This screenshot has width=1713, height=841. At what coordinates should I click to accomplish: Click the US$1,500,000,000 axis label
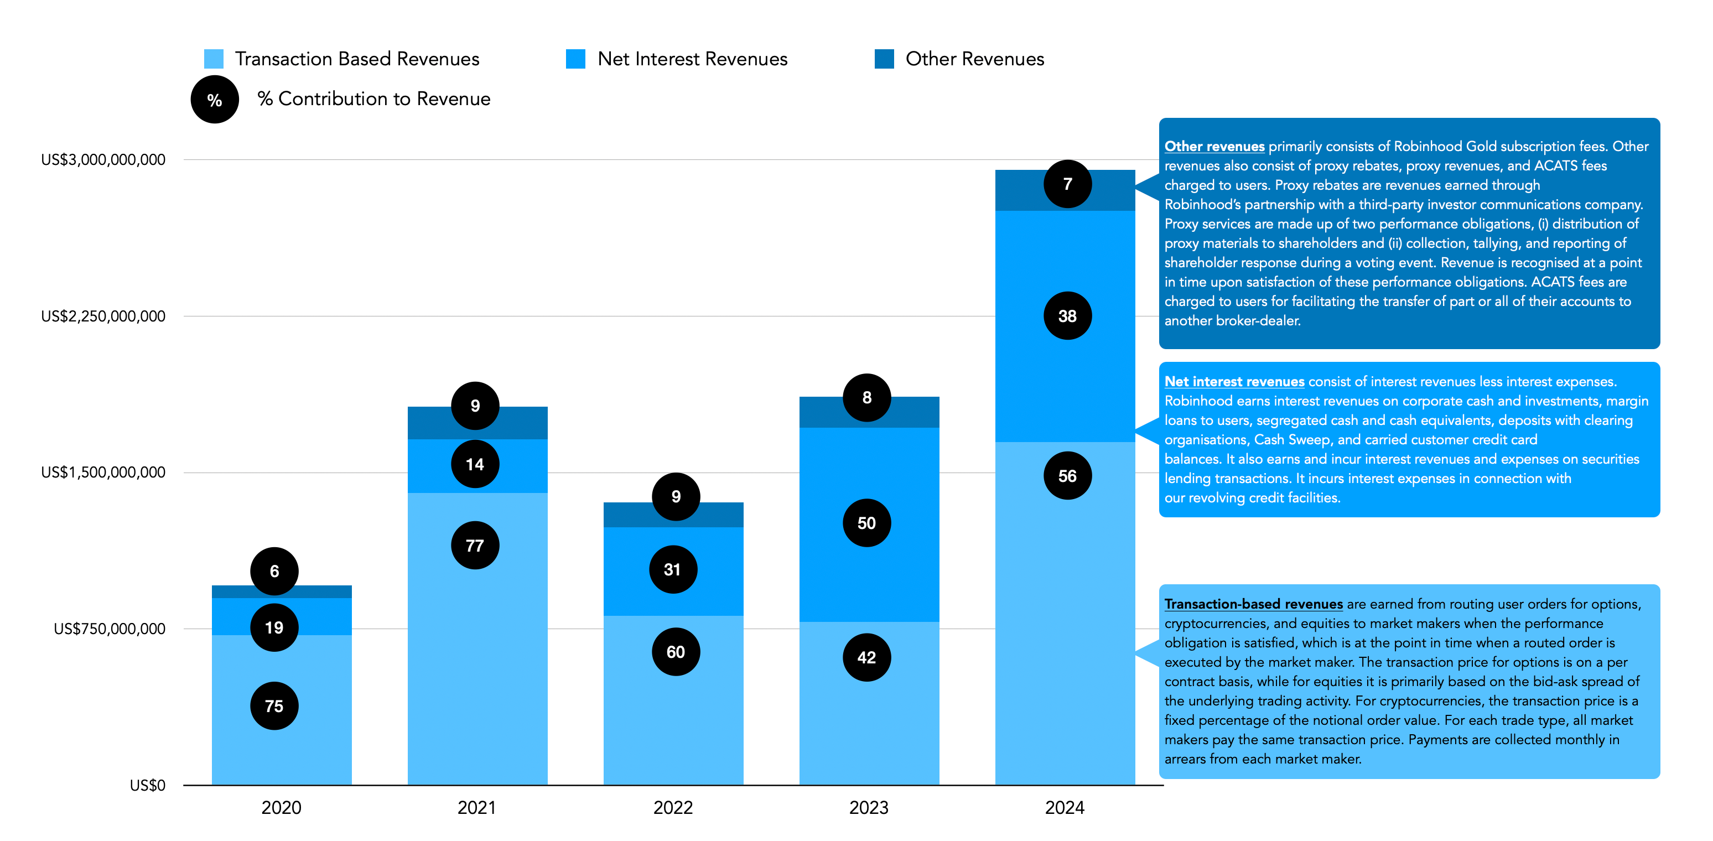(103, 472)
